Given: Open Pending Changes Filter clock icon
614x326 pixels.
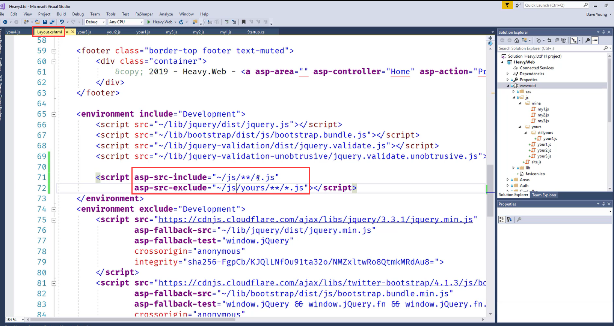Looking at the screenshot, I should click(539, 40).
